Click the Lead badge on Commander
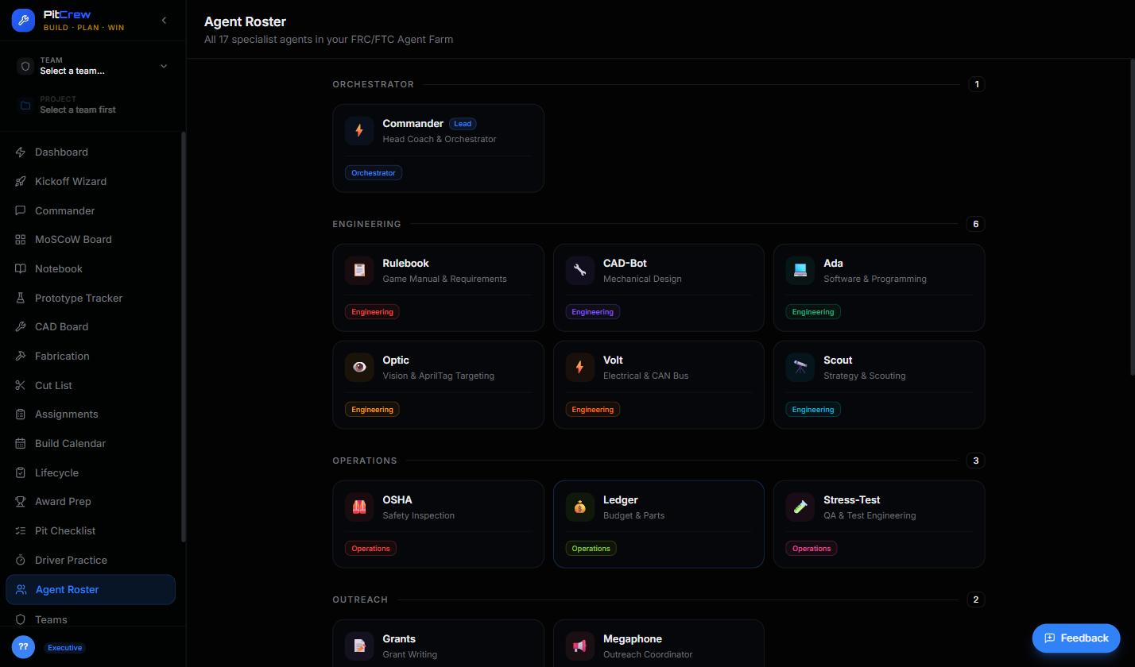 [x=463, y=124]
